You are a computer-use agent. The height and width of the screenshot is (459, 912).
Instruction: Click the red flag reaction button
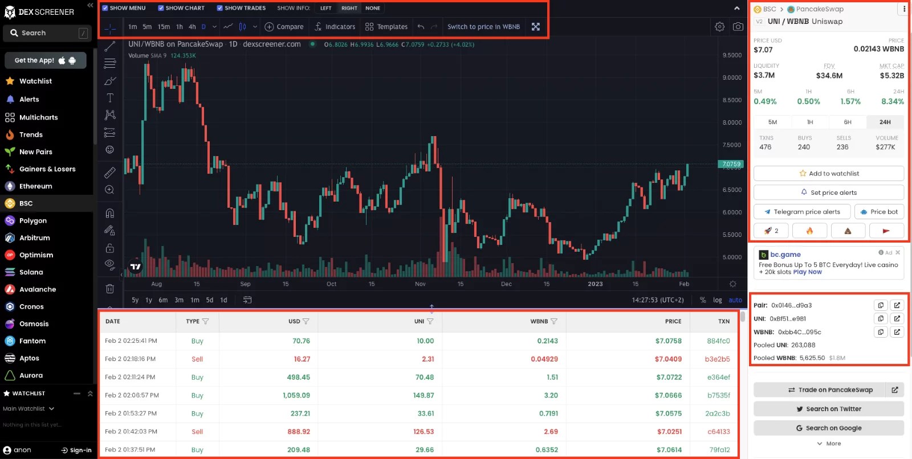pos(886,231)
